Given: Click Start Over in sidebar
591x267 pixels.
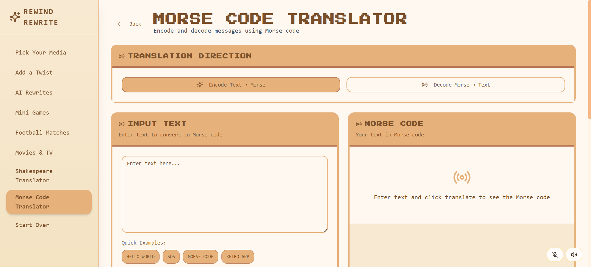Looking at the screenshot, I should [x=49, y=225].
